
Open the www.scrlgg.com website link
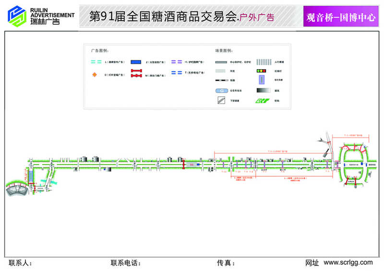point(348,262)
